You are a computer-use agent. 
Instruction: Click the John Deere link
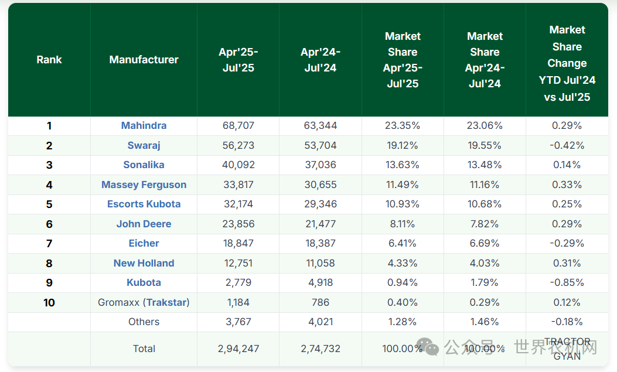(x=144, y=224)
